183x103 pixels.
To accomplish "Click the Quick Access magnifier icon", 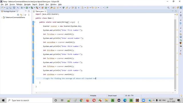I will click(168, 8).
